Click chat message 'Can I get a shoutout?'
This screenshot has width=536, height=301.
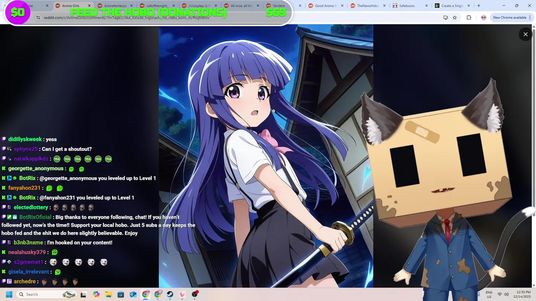(x=67, y=149)
